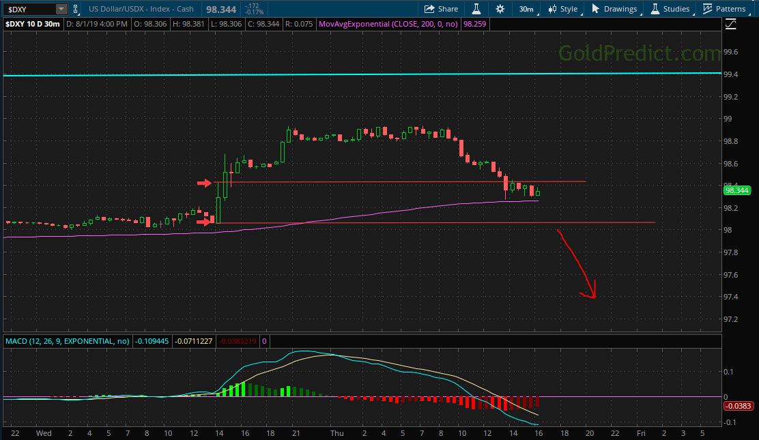759x440 pixels.
Task: Select the MACD study label
Action: point(67,340)
